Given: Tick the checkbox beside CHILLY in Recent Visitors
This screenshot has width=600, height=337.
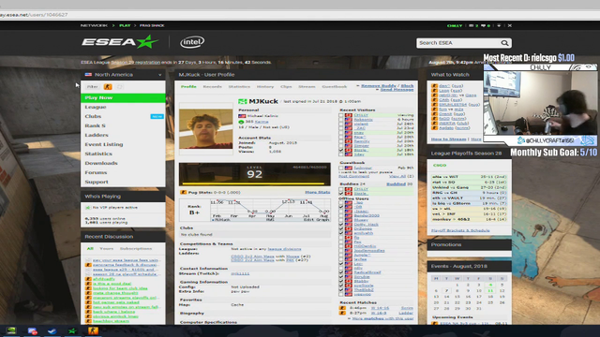Looking at the screenshot, I should pyautogui.click(x=341, y=115).
